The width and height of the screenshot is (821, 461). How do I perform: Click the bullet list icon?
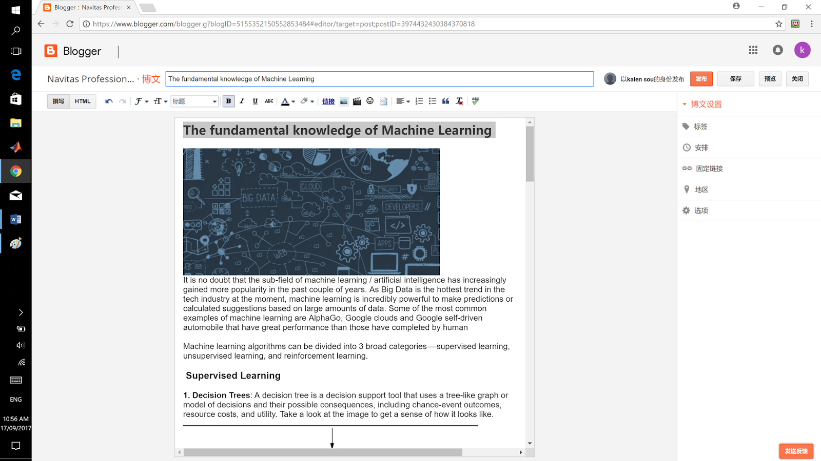(x=433, y=101)
